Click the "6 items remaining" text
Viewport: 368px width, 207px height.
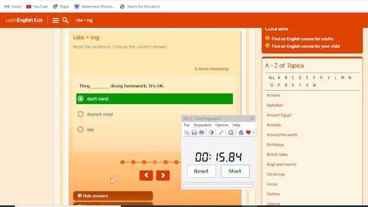click(212, 69)
